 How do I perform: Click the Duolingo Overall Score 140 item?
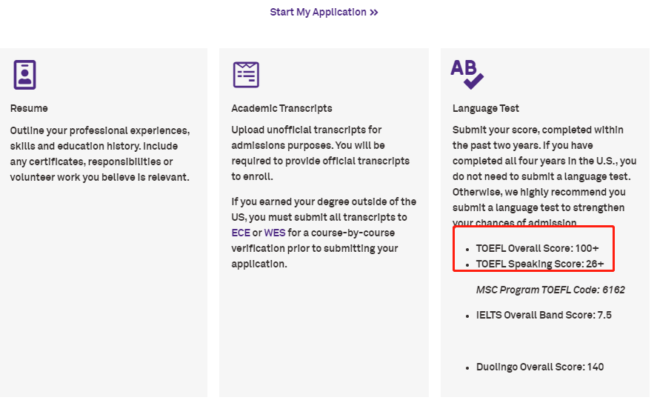[x=539, y=367]
